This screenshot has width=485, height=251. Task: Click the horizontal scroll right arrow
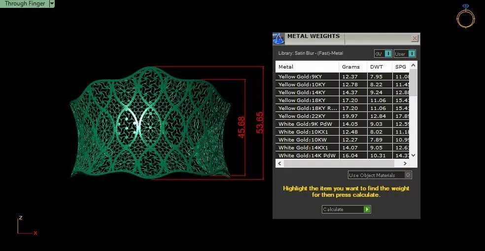405,163
